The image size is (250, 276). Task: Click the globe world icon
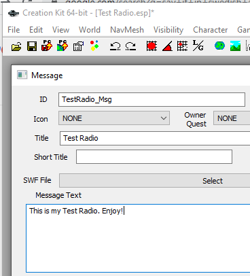(x=219, y=46)
